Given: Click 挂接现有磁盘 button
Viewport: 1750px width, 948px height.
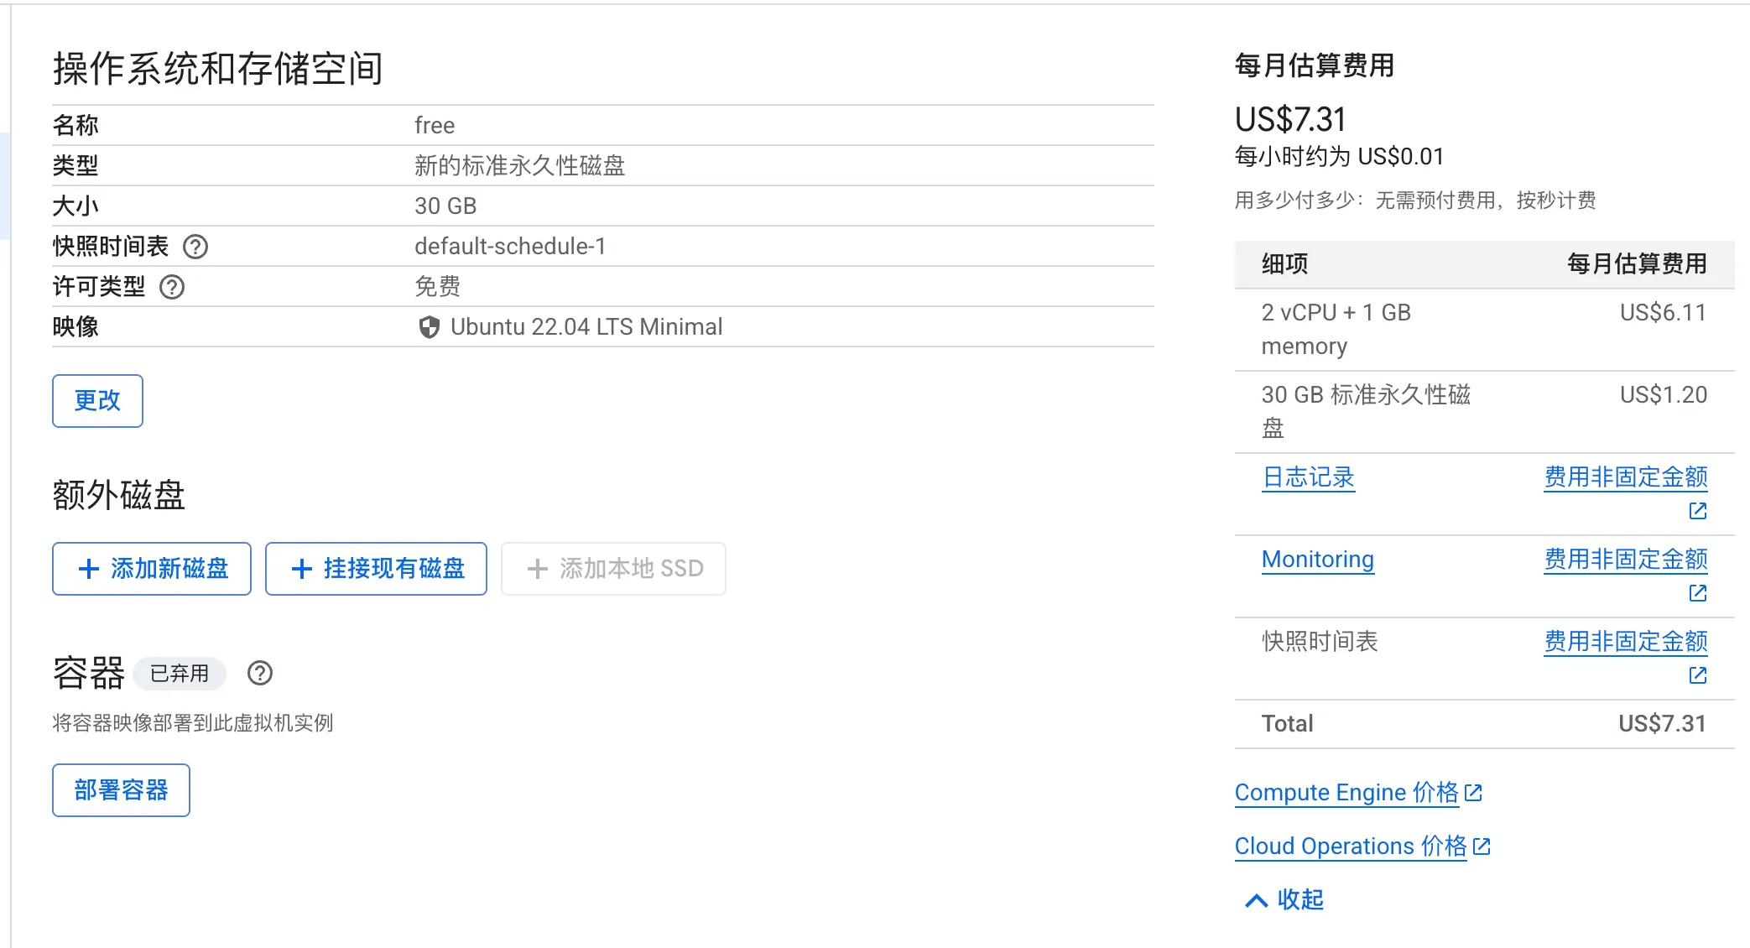Looking at the screenshot, I should pos(377,569).
